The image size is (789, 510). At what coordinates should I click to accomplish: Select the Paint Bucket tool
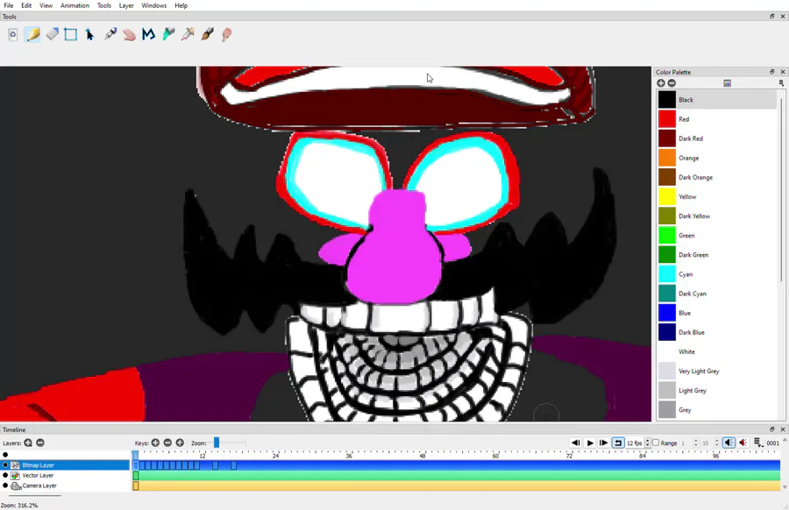point(168,34)
